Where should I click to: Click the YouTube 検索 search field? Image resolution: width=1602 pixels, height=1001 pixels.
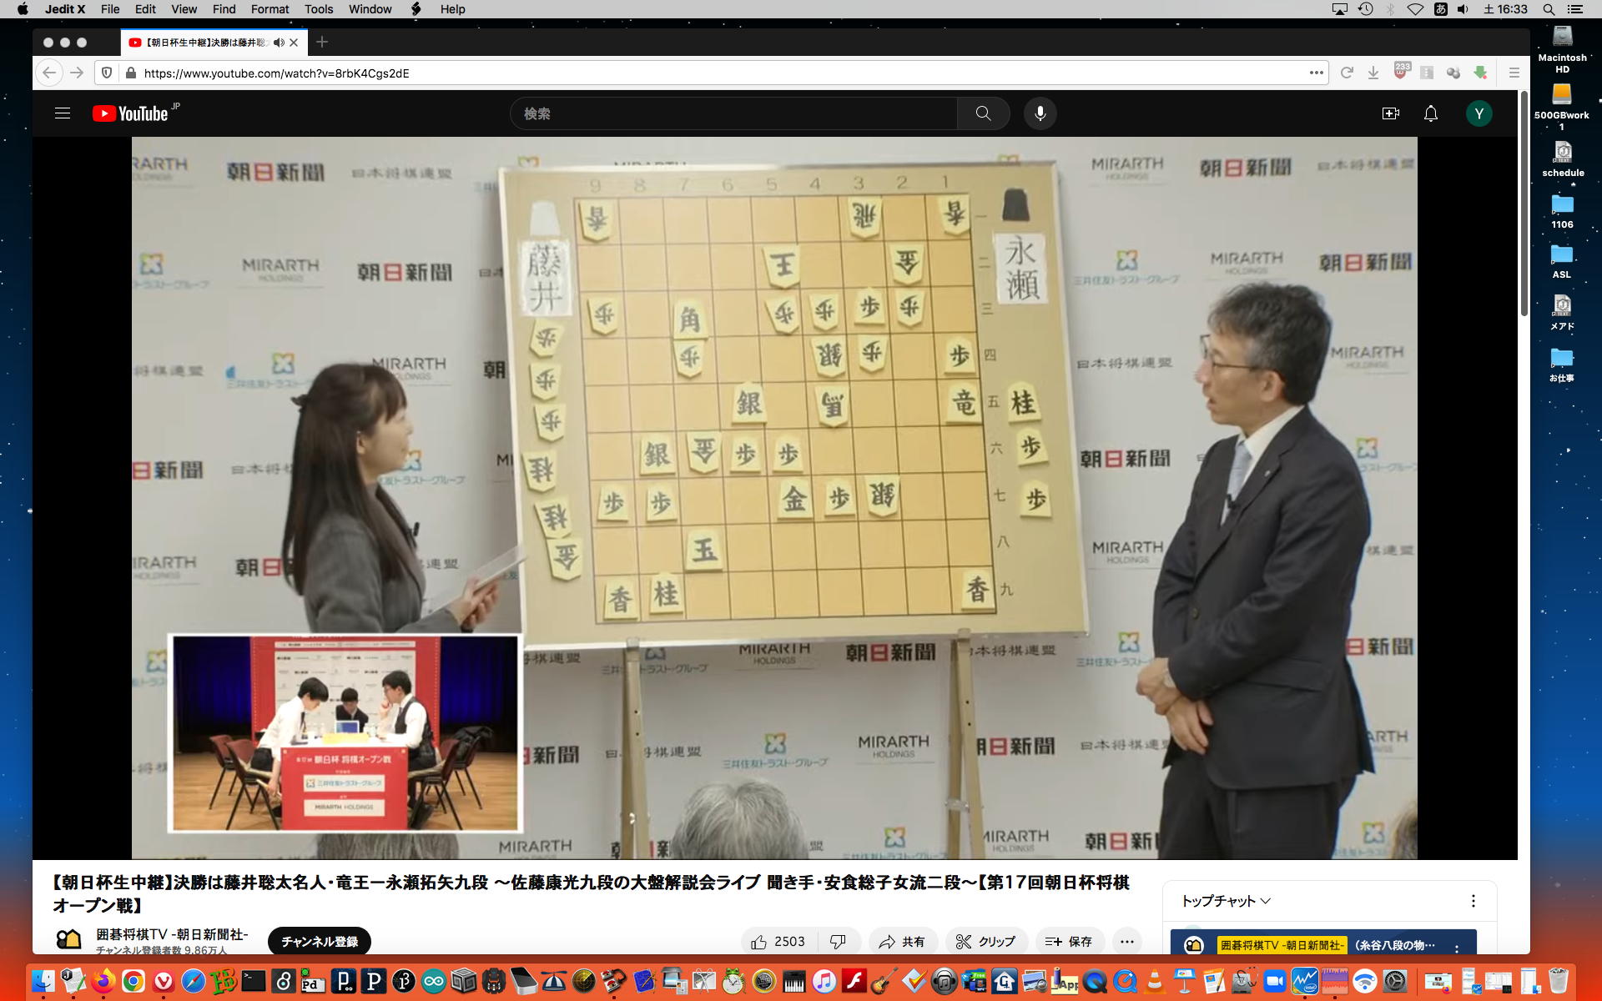pyautogui.click(x=734, y=113)
